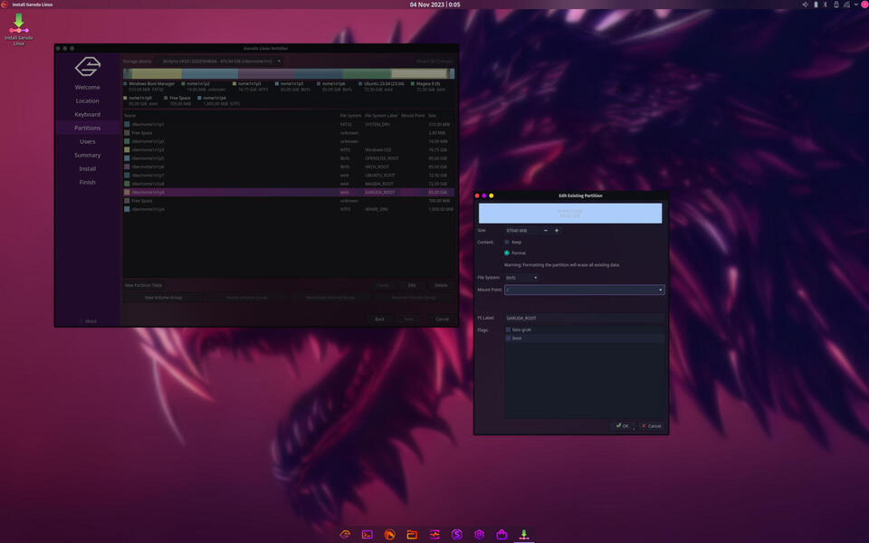Launch the Garuda eagle app from the dock
Image resolution: width=869 pixels, height=543 pixels.
[345, 534]
